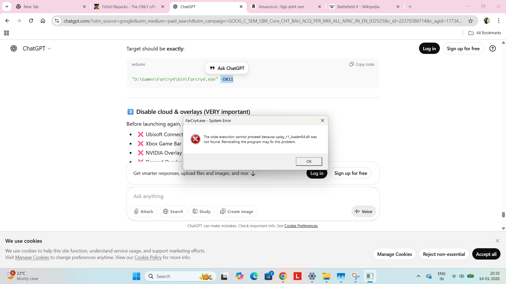Click the page vertical scrollbar thumb

click(x=503, y=215)
